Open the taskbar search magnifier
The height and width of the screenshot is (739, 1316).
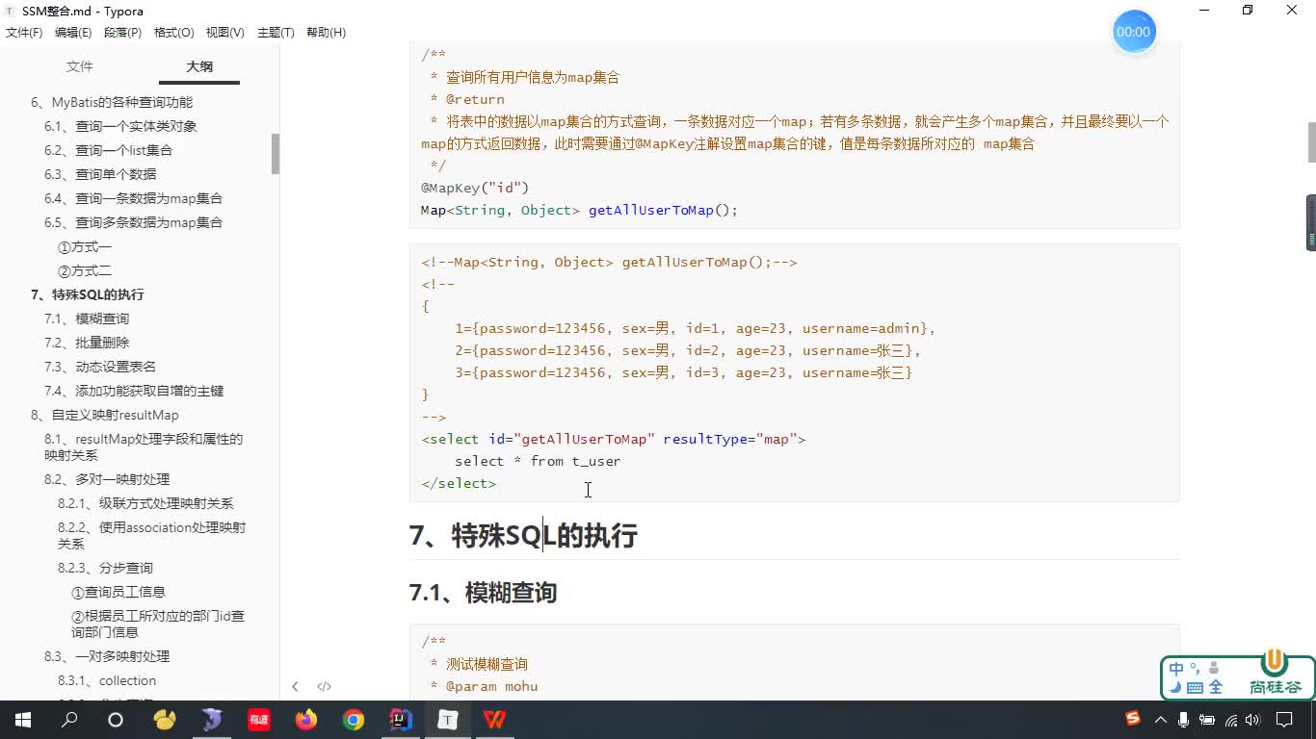coord(69,720)
